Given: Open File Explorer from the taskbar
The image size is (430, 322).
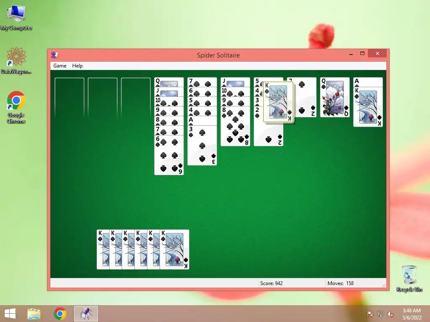Looking at the screenshot, I should click(x=34, y=314).
